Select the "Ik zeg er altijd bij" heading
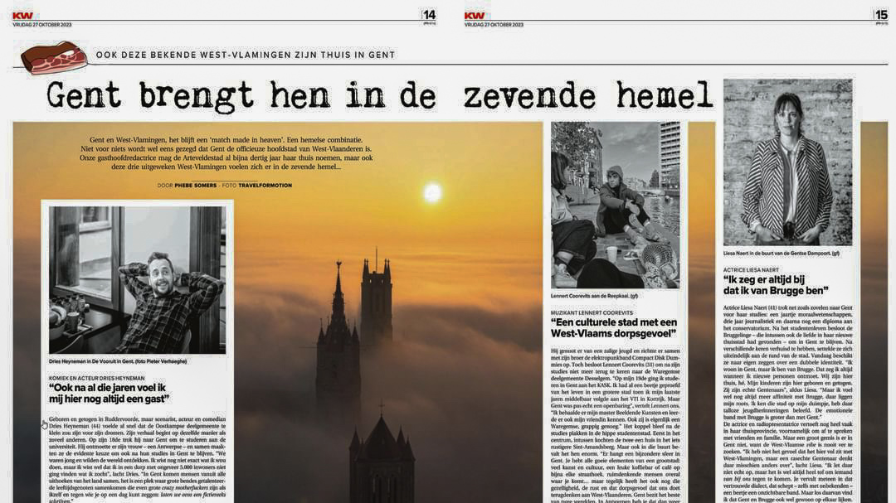This screenshot has width=896, height=503. click(x=775, y=285)
